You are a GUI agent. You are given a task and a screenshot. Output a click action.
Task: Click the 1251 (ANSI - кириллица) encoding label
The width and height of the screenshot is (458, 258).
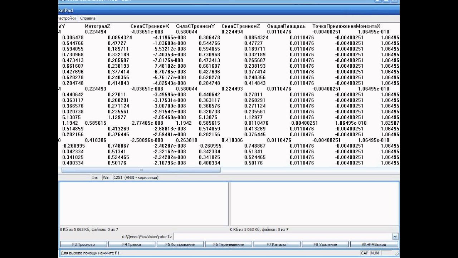(x=136, y=177)
